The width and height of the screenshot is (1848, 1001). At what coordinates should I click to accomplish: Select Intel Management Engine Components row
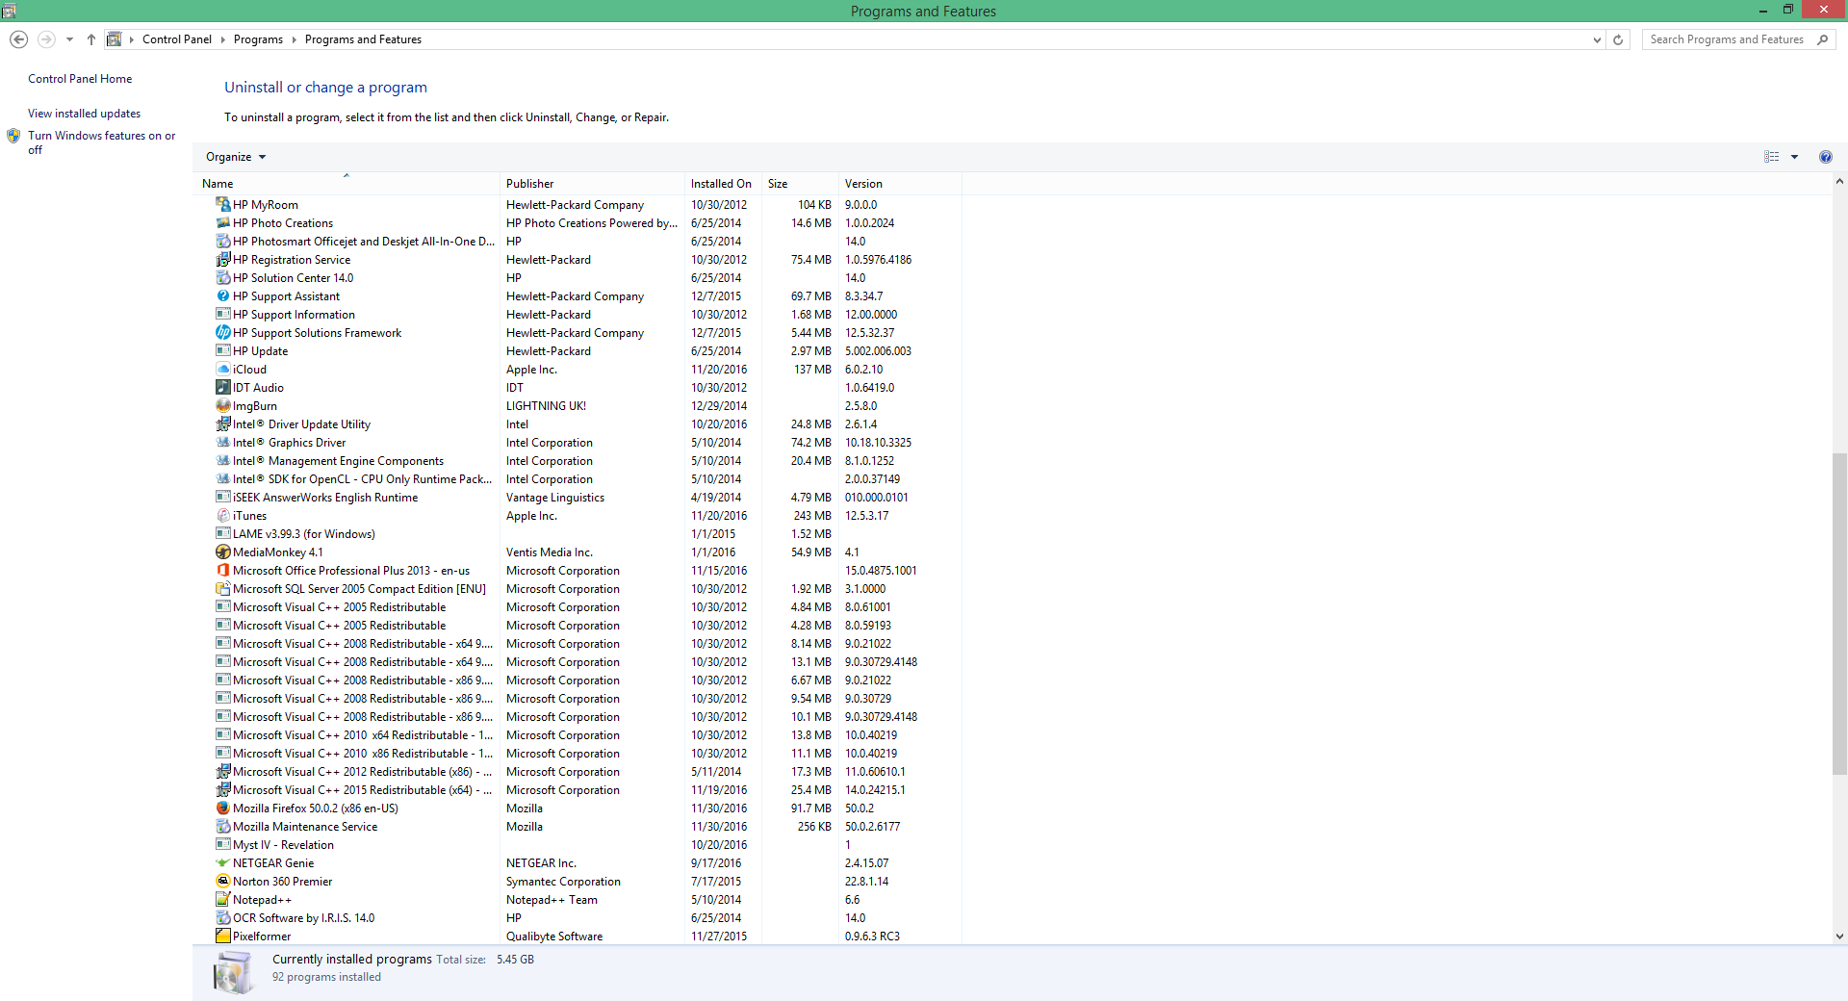click(x=589, y=460)
